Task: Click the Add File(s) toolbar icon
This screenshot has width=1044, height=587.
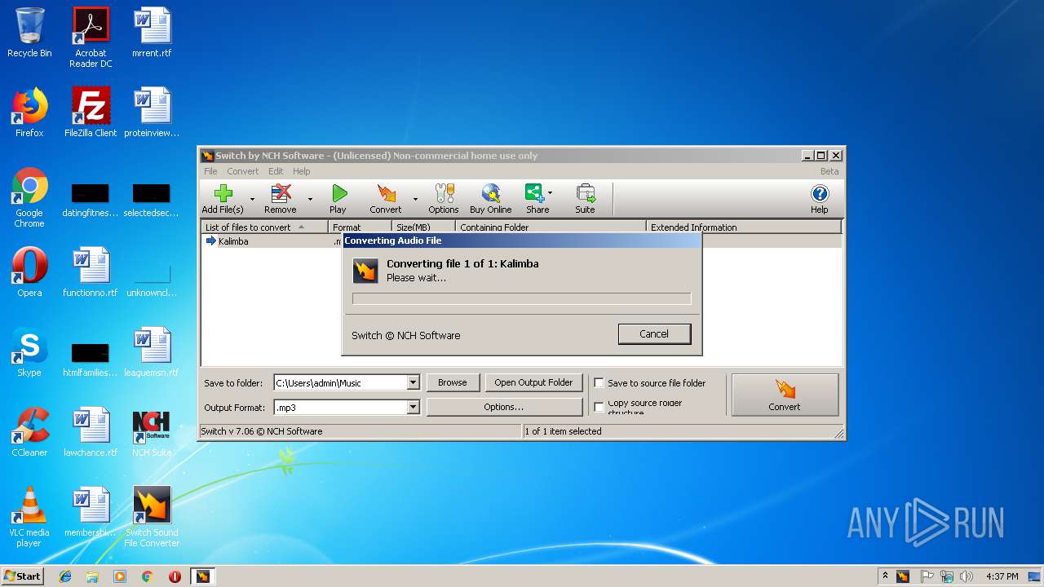Action: pyautogui.click(x=223, y=198)
